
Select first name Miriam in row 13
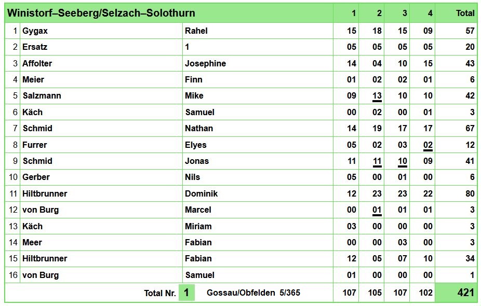click(198, 226)
